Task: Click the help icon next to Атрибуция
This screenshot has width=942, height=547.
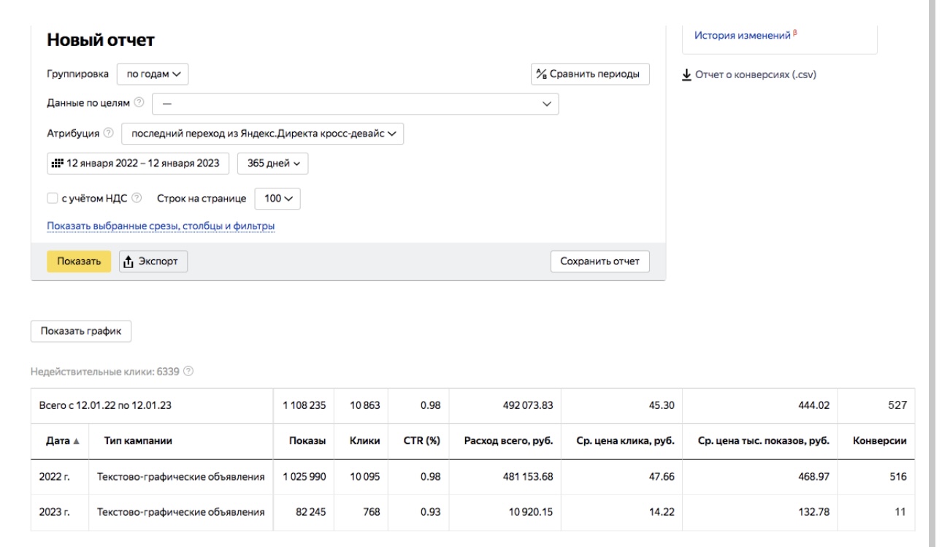Action: tap(109, 133)
